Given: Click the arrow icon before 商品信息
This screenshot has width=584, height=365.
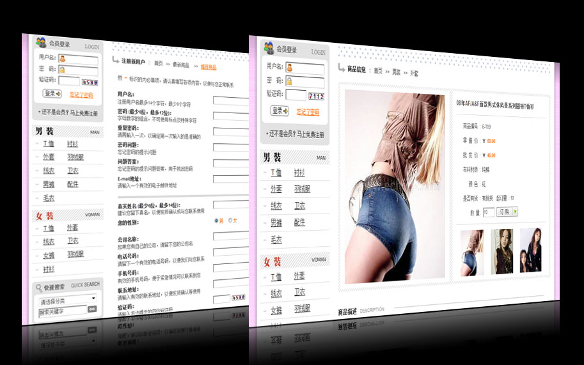Looking at the screenshot, I should tap(342, 69).
